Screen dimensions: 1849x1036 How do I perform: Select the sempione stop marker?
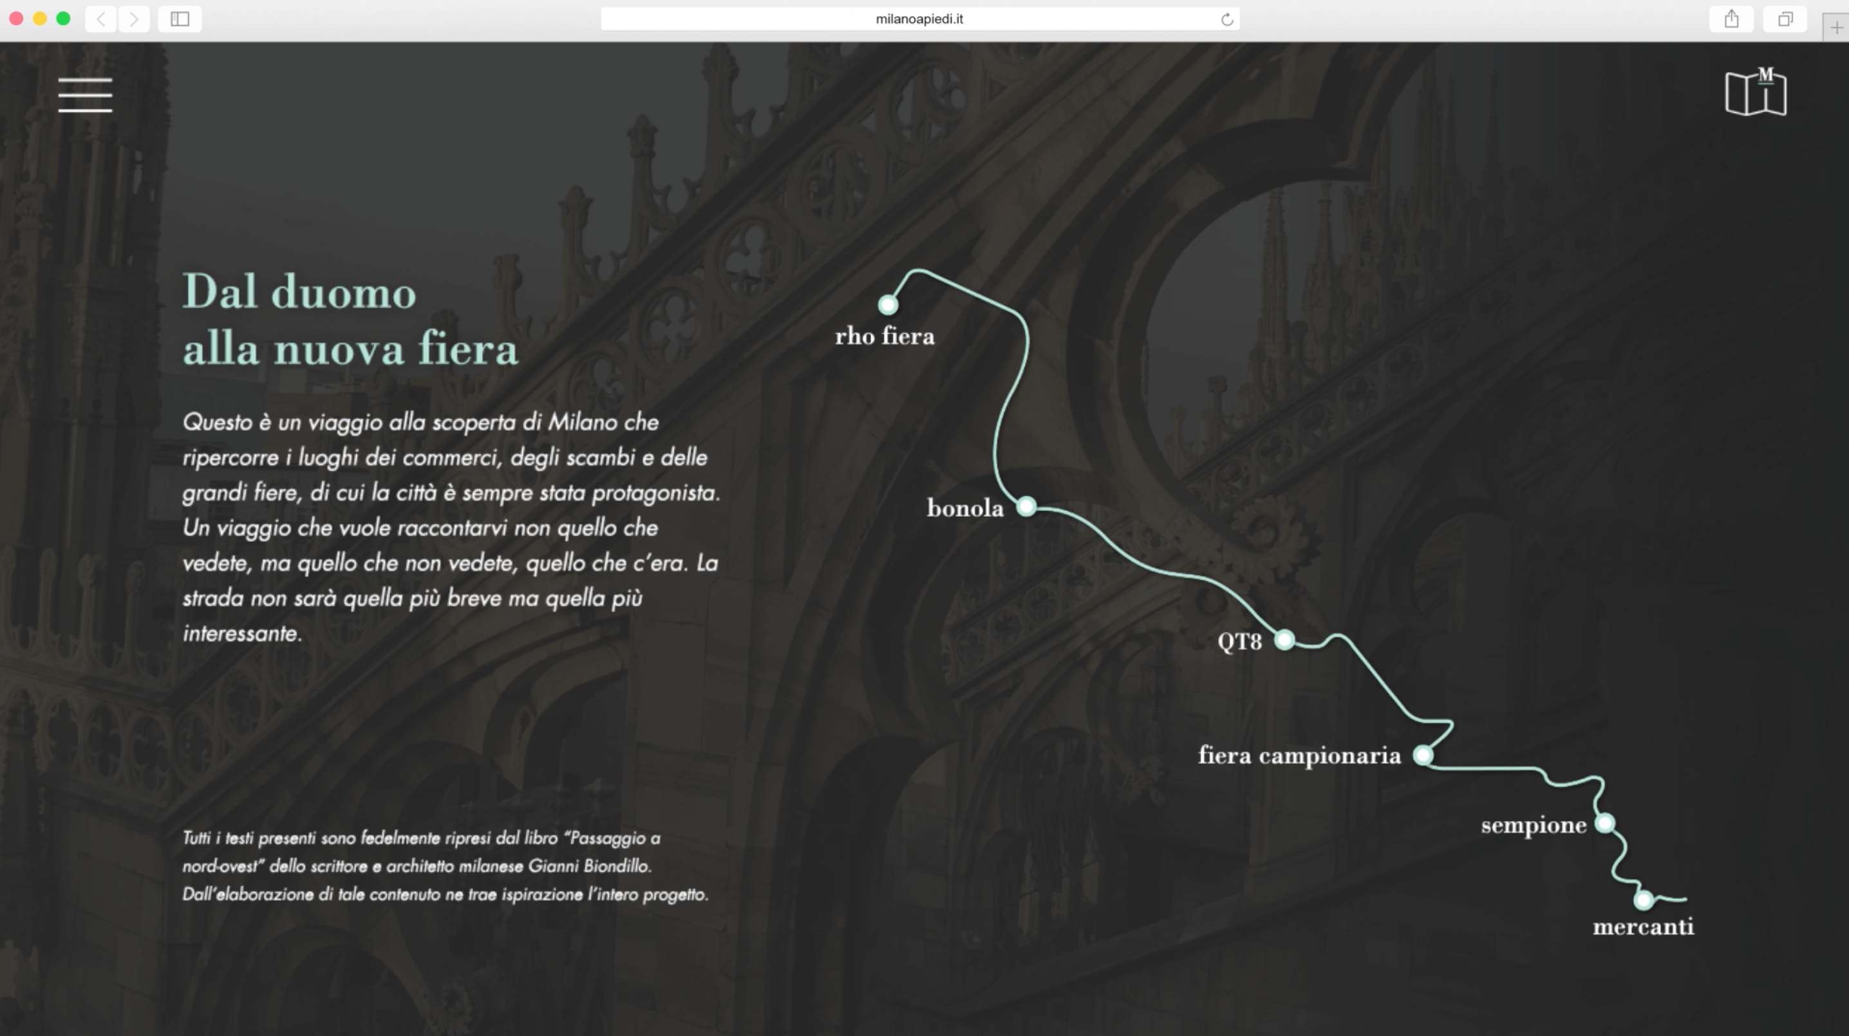tap(1605, 823)
